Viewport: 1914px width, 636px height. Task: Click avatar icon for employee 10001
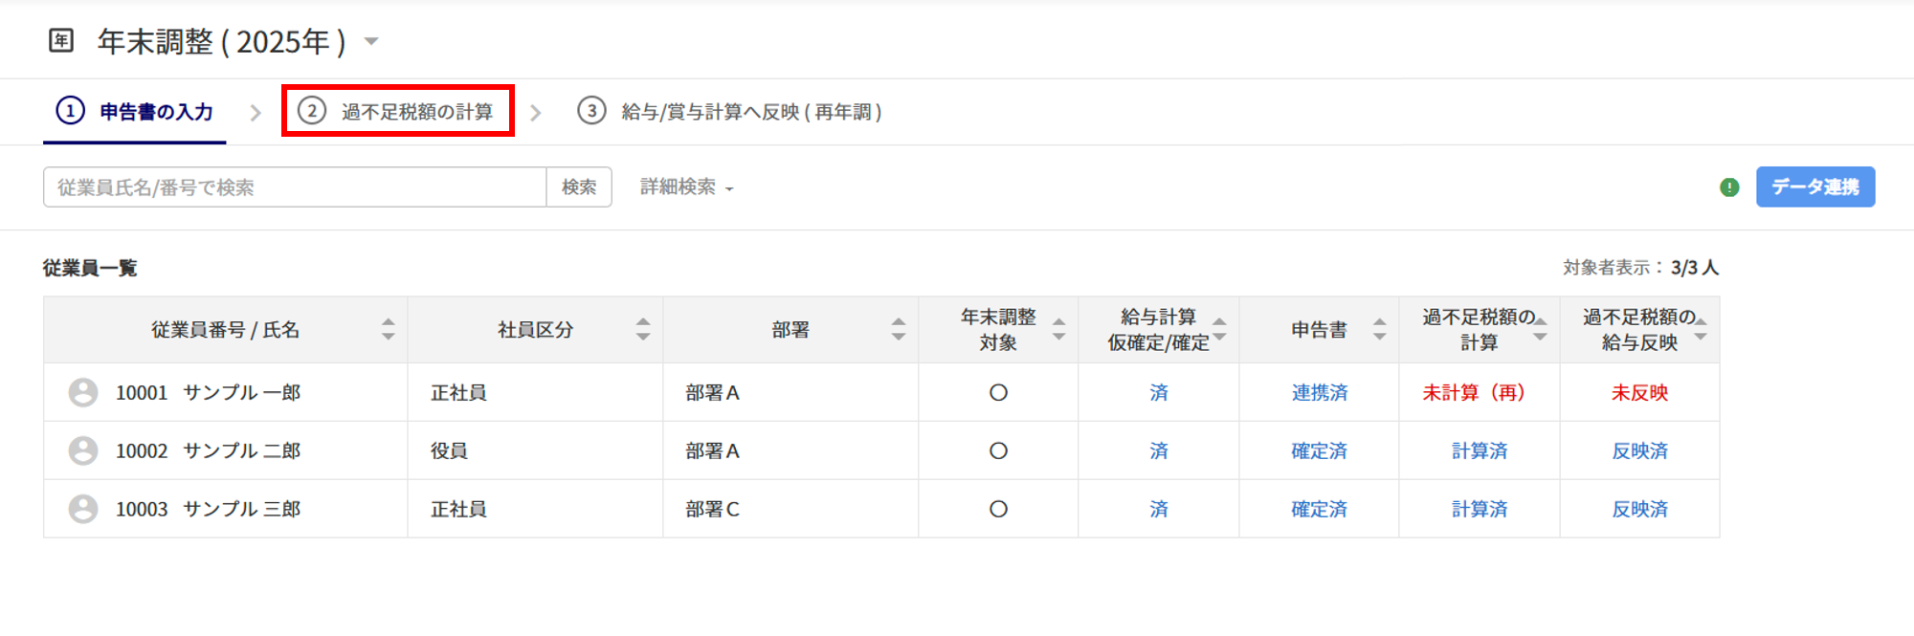click(83, 393)
